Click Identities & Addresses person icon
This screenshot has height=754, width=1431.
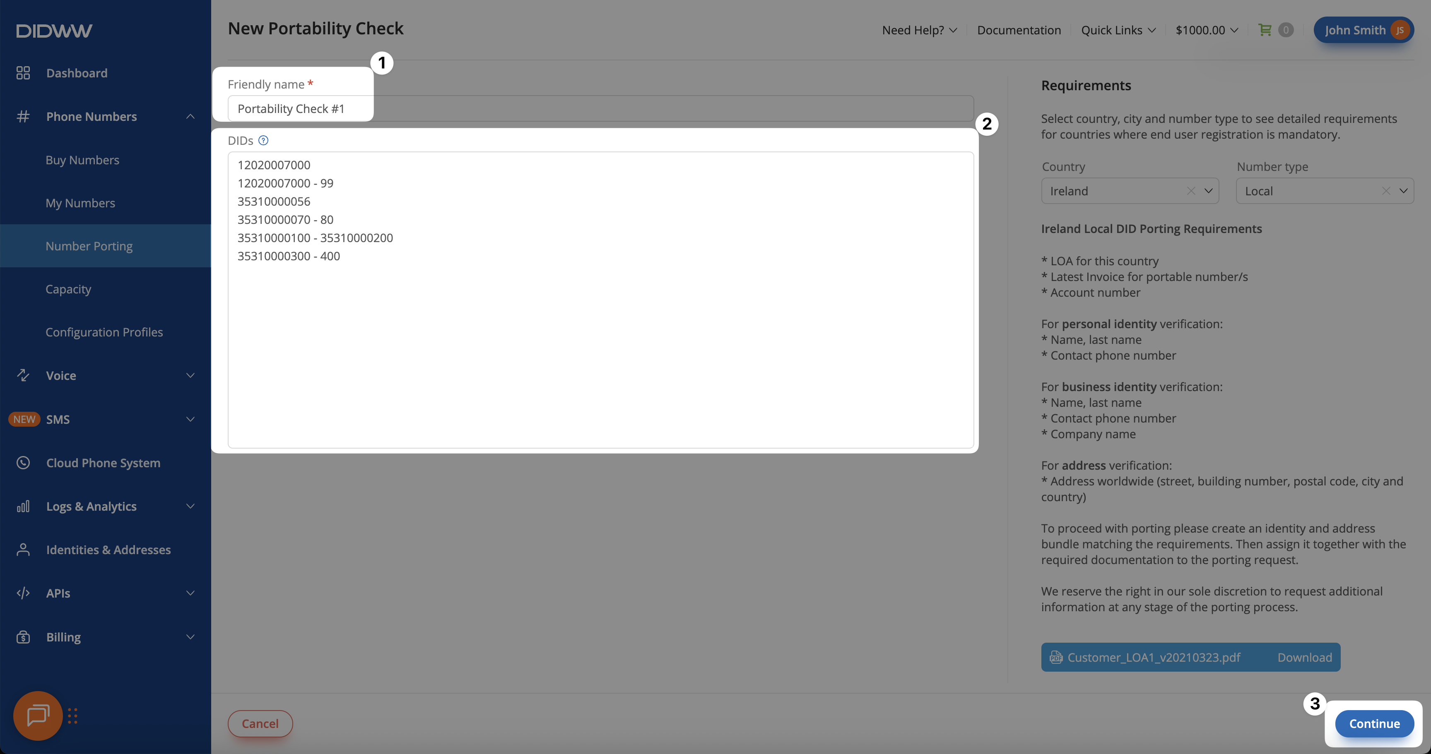pyautogui.click(x=23, y=550)
